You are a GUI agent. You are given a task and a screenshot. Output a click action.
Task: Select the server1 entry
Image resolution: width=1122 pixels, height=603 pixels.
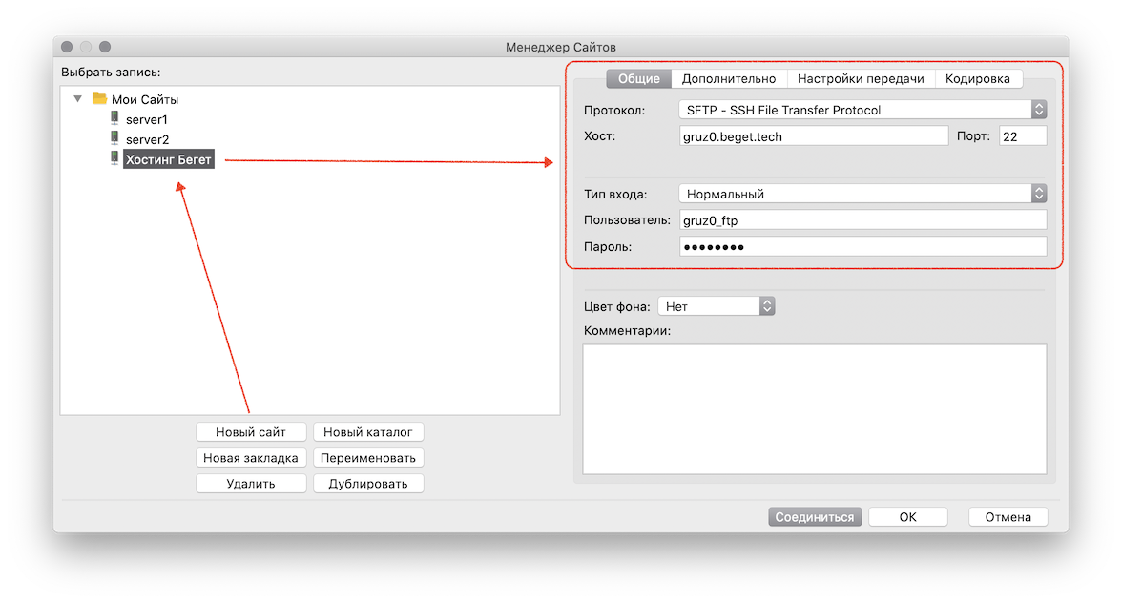click(x=147, y=119)
